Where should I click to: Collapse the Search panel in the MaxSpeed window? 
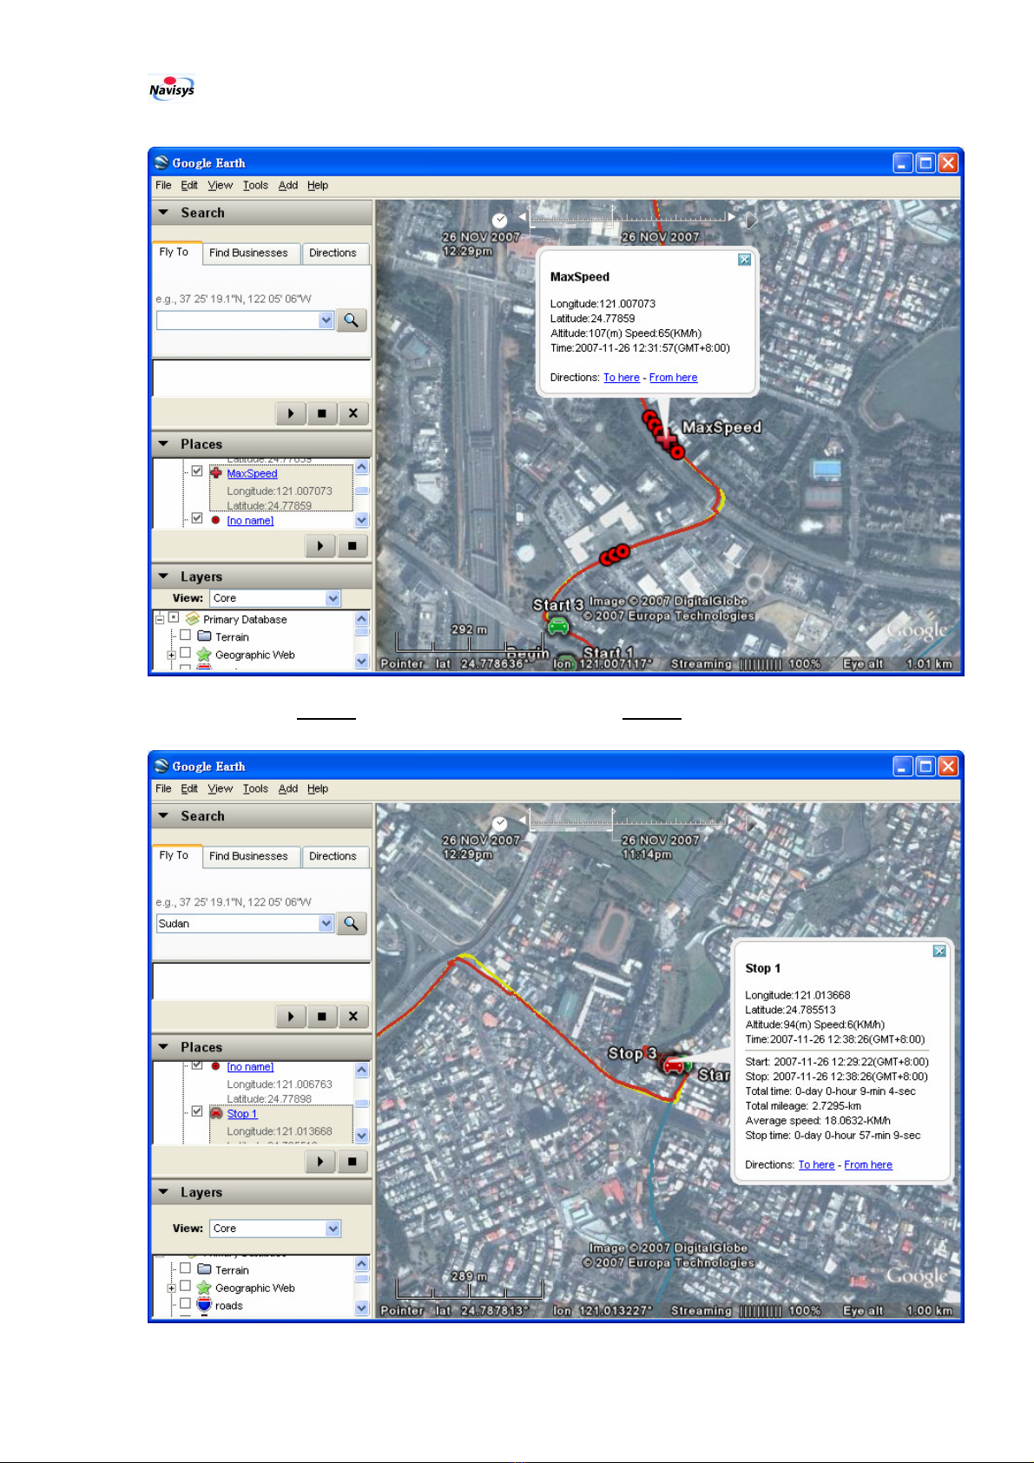point(163,212)
